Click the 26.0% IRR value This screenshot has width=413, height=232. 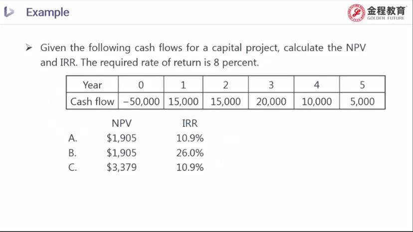pyautogui.click(x=190, y=153)
